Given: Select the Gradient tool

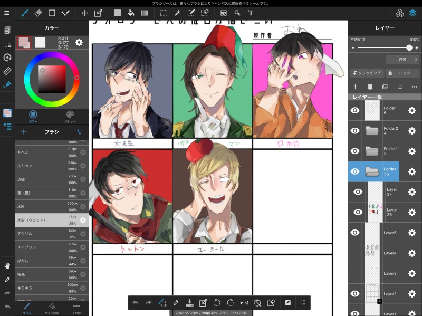Looking at the screenshot, I should pos(145,13).
